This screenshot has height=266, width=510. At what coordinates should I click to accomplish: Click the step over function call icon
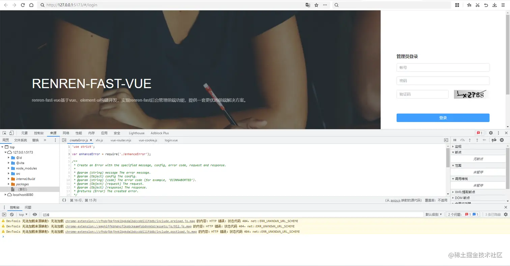coord(462,140)
